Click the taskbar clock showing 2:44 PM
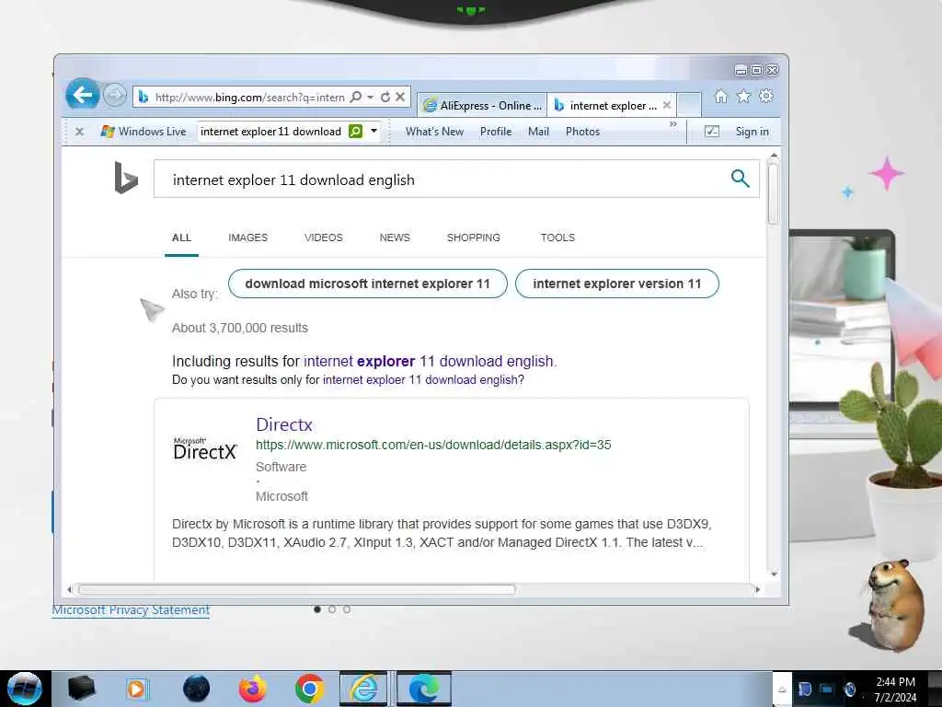 (895, 689)
